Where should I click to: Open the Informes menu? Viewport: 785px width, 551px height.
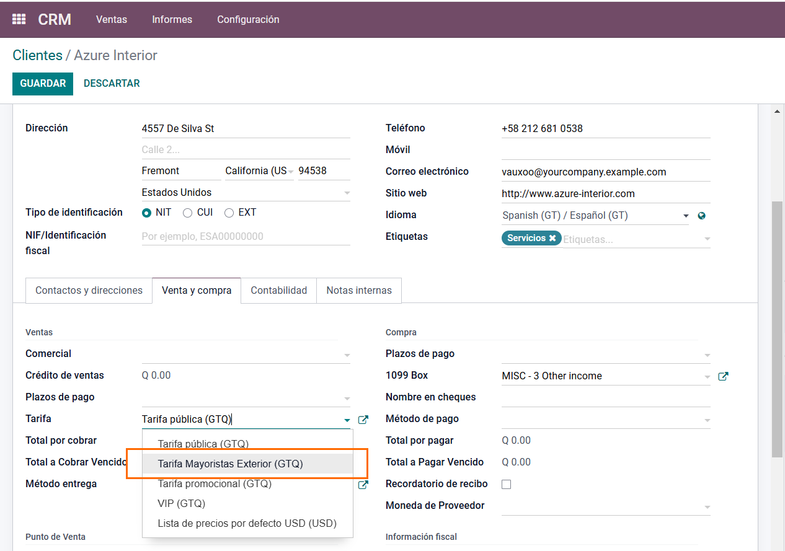tap(172, 19)
